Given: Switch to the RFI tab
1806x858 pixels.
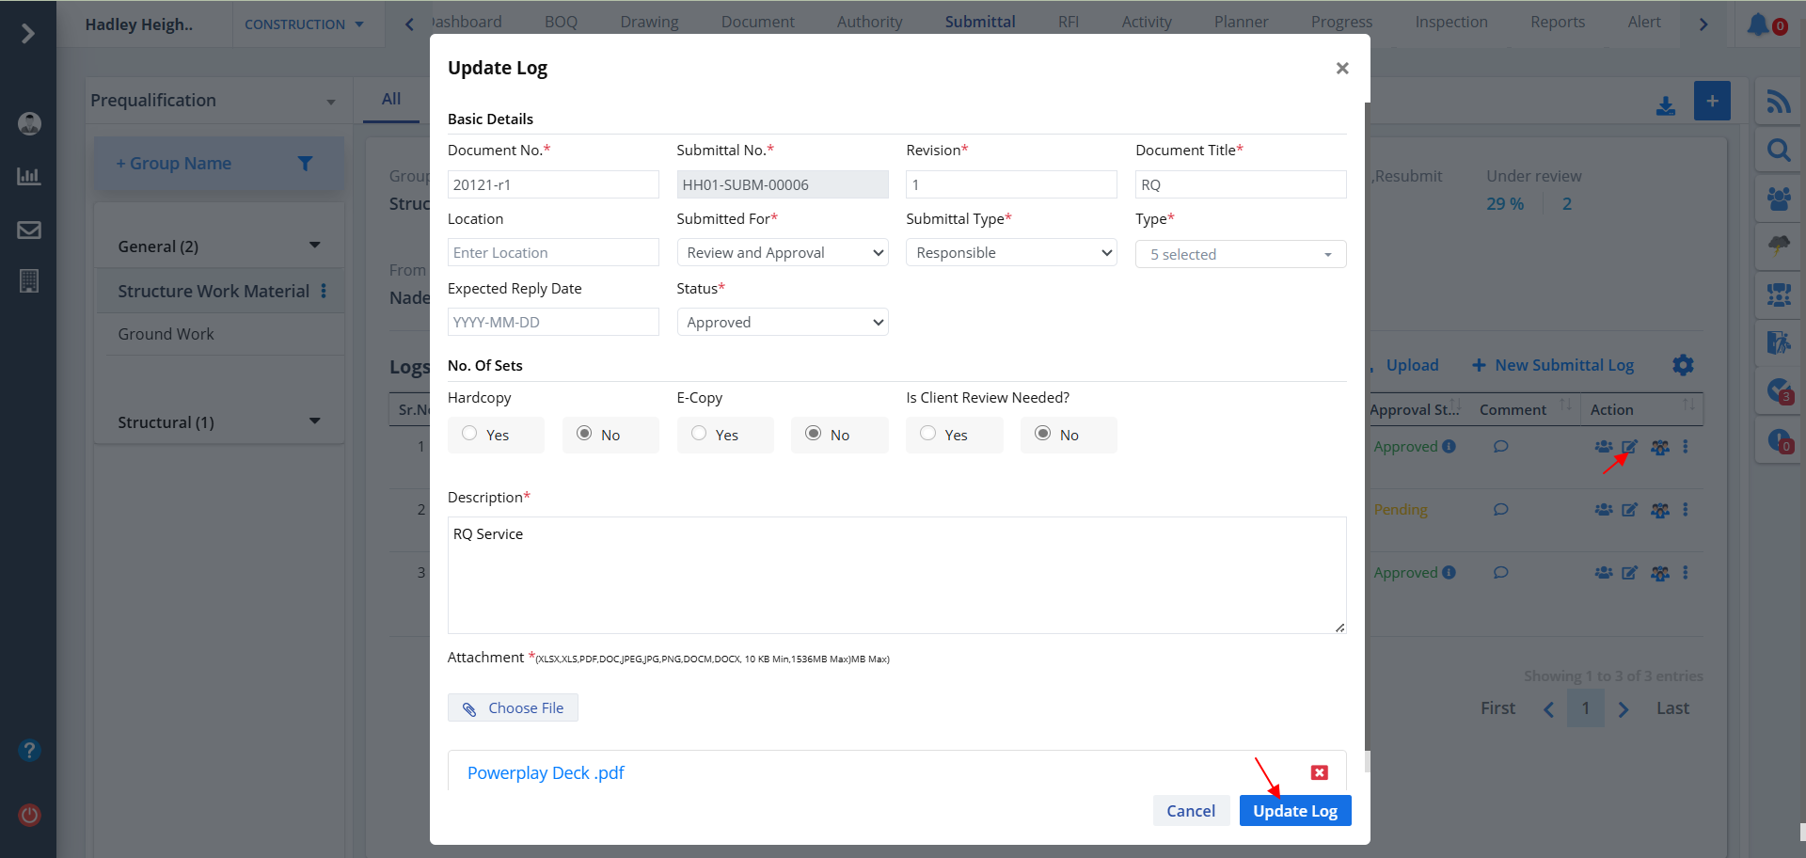Looking at the screenshot, I should [x=1068, y=22].
